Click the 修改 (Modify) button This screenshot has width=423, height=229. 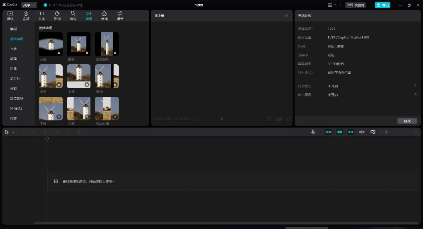[407, 121]
